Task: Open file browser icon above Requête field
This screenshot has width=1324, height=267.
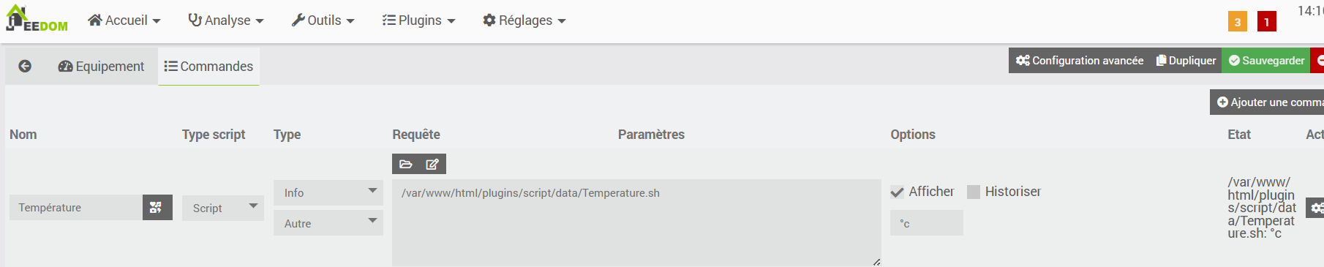Action: pyautogui.click(x=406, y=164)
